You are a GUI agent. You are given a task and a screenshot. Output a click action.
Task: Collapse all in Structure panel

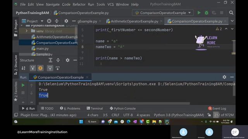pos(58,60)
